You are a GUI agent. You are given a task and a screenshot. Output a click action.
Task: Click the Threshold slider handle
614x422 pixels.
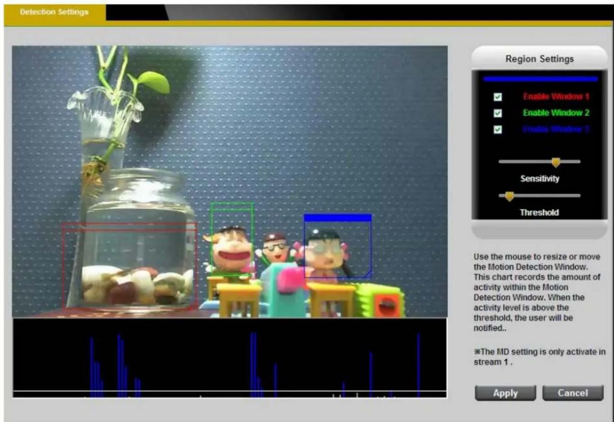(x=510, y=196)
